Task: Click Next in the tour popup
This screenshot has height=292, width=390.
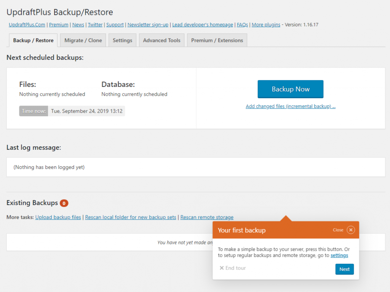Action: pyautogui.click(x=344, y=269)
